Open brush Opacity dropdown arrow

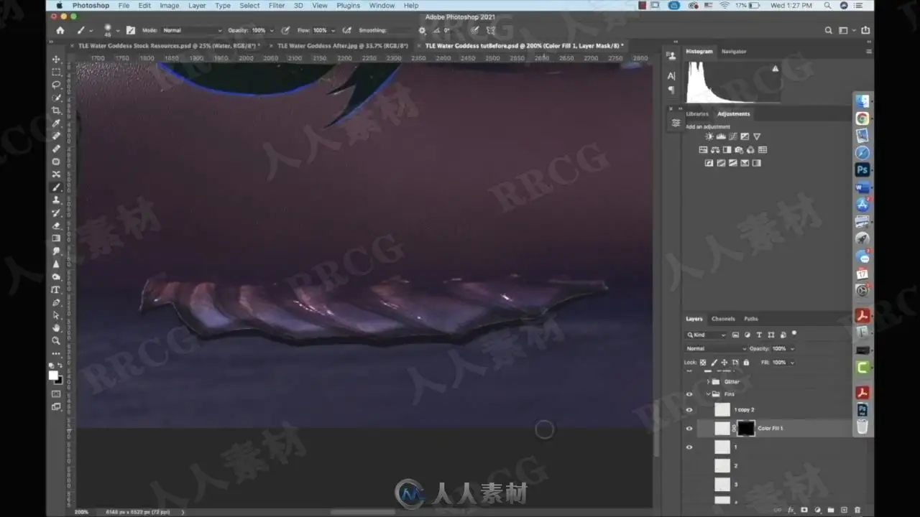click(272, 31)
